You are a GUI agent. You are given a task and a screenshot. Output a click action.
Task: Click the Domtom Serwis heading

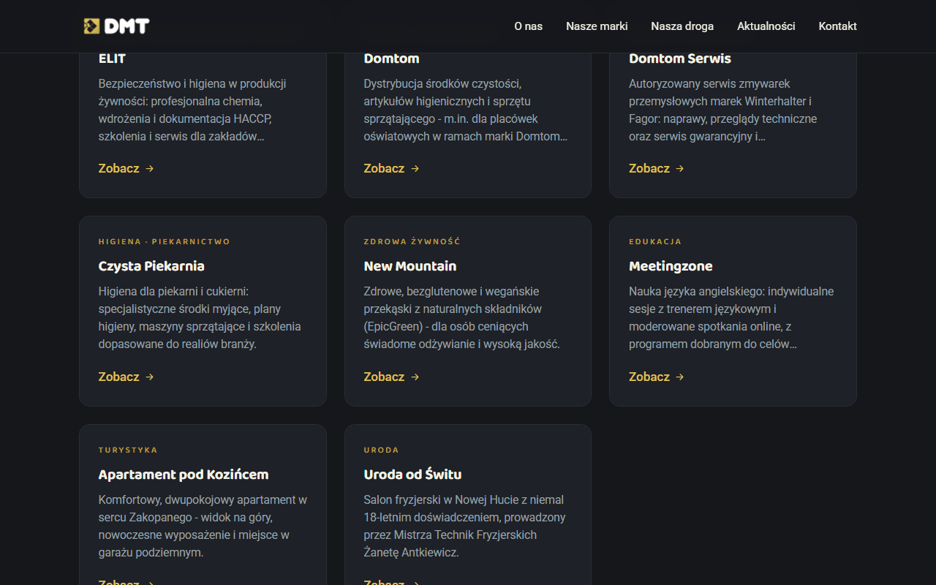pos(680,58)
